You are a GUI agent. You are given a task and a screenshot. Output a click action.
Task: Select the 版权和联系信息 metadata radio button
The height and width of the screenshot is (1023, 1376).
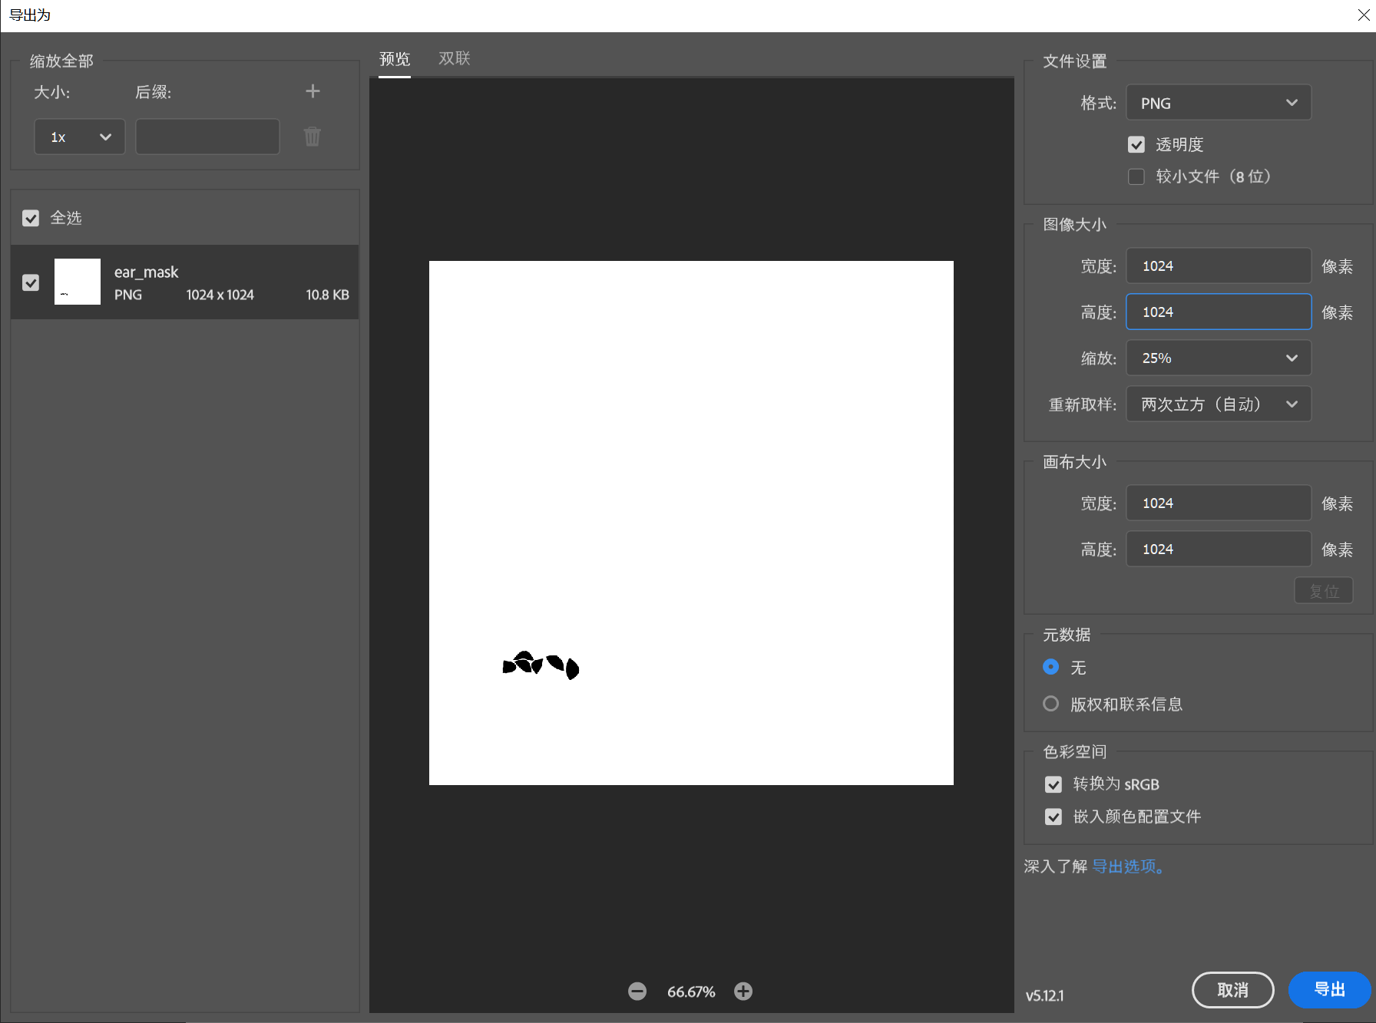click(1051, 704)
